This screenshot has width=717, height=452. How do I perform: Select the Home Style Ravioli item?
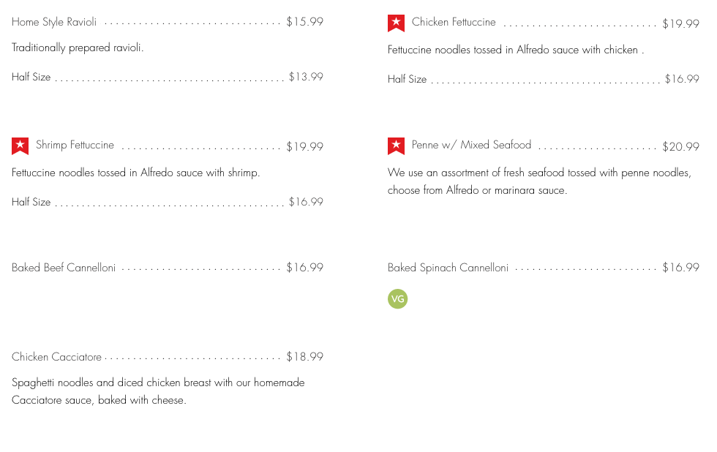pos(54,22)
